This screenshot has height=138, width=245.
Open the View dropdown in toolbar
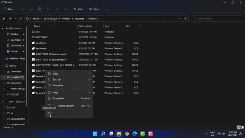point(95,9)
